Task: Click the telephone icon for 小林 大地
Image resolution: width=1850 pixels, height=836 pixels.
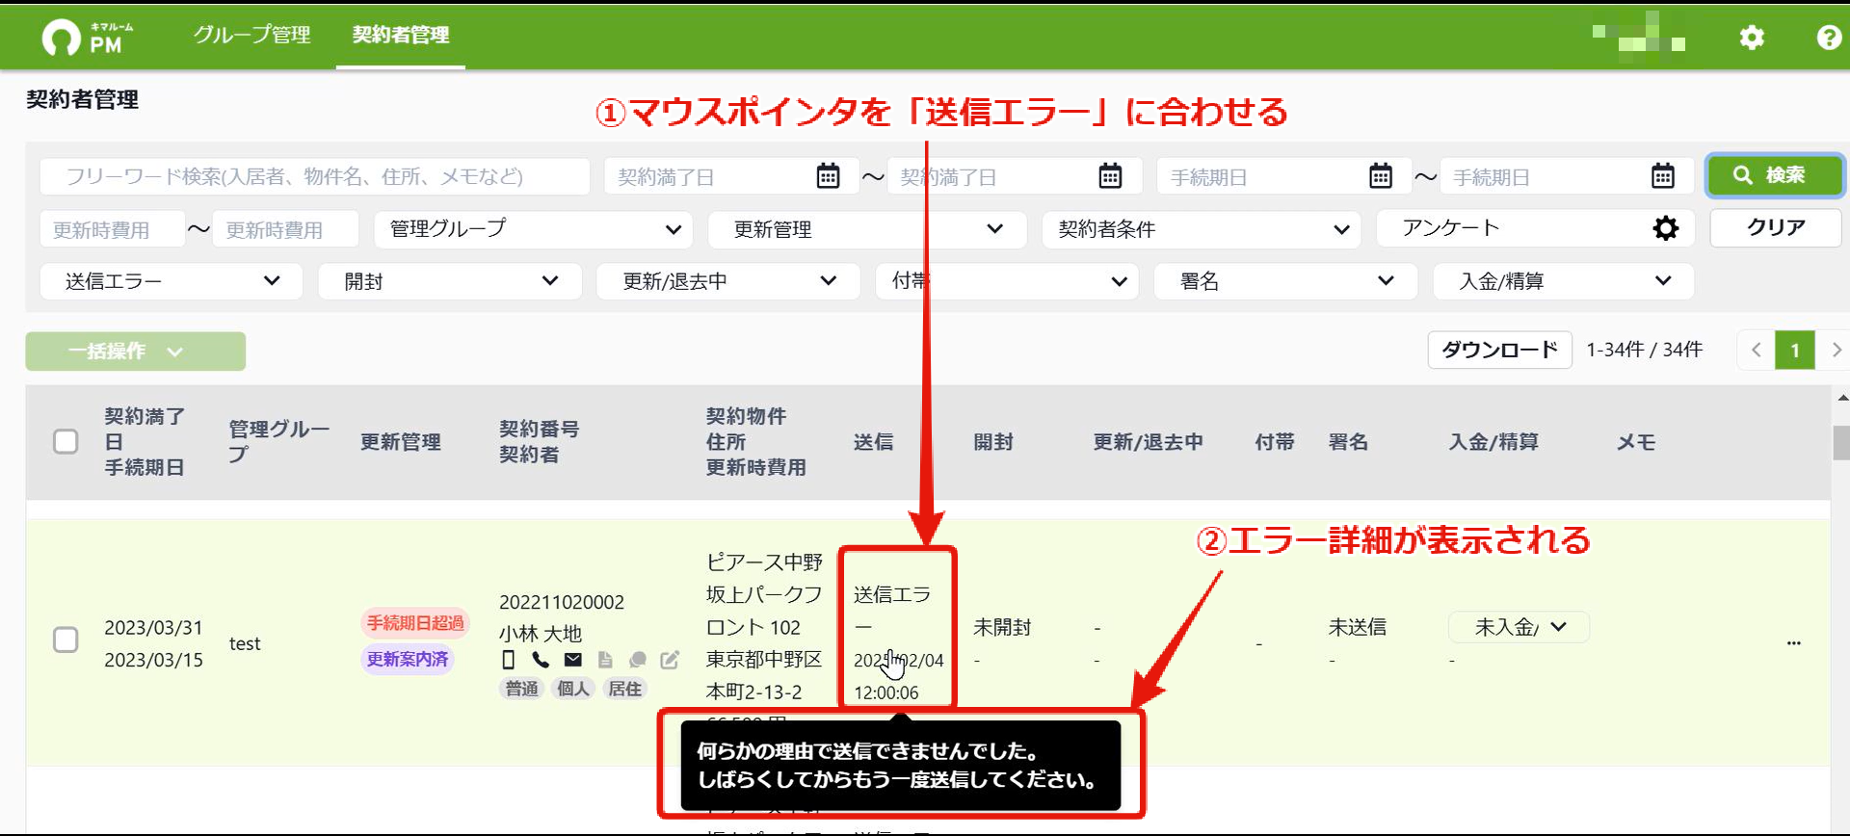Action: point(541,660)
